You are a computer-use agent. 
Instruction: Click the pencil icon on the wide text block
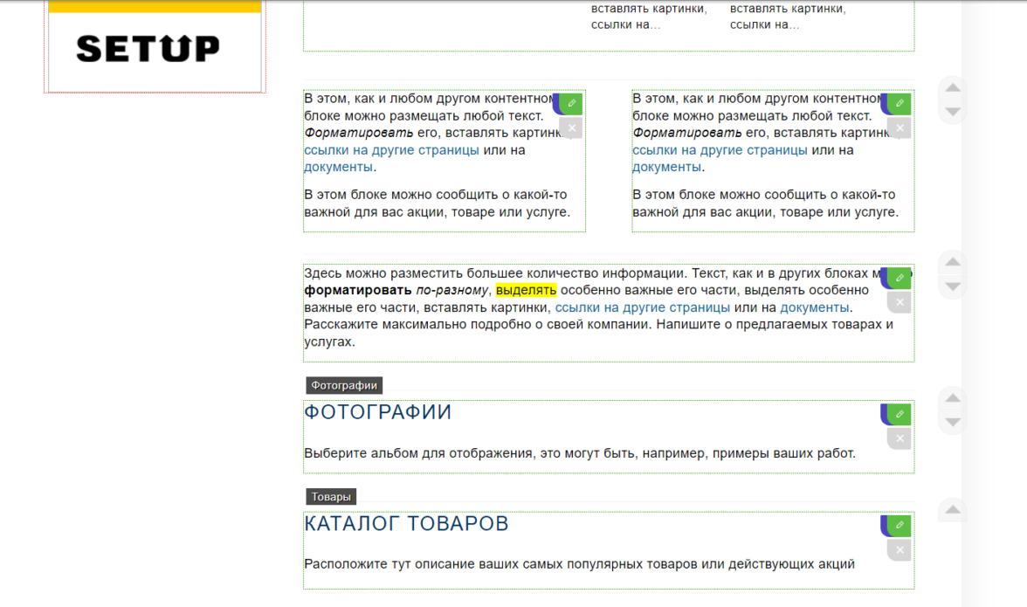[x=899, y=278]
